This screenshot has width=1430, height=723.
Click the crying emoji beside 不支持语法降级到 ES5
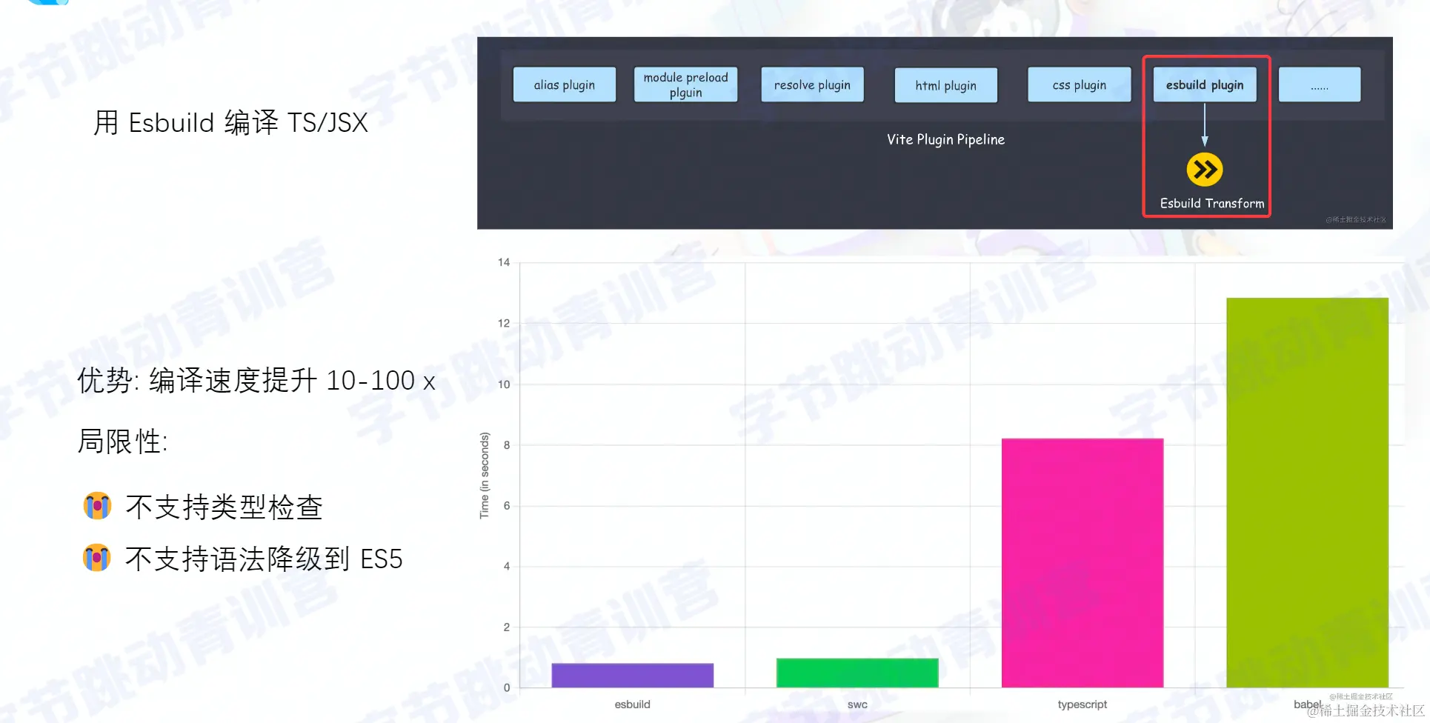[97, 559]
